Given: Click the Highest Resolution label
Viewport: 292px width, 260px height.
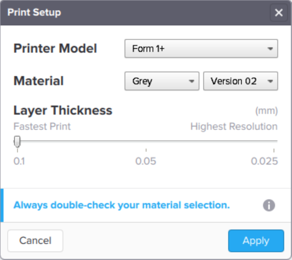Looking at the screenshot, I should (x=234, y=126).
